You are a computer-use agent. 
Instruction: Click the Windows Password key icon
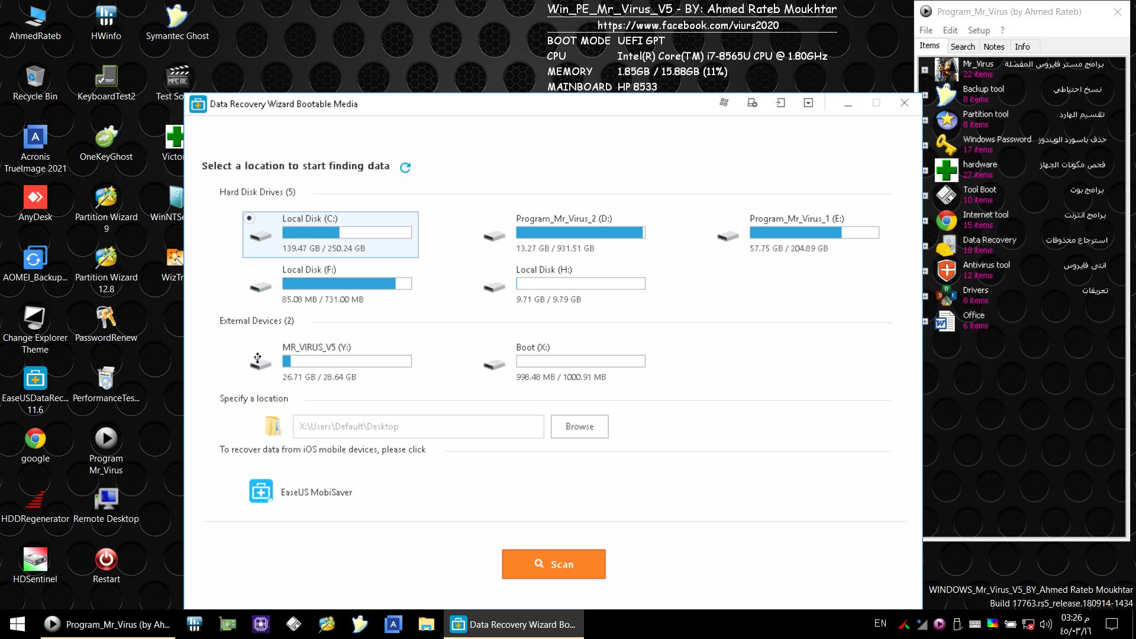[x=946, y=145]
